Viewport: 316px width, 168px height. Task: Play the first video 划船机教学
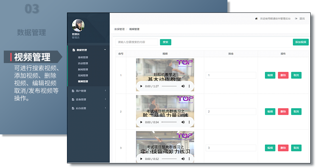pos(141,86)
